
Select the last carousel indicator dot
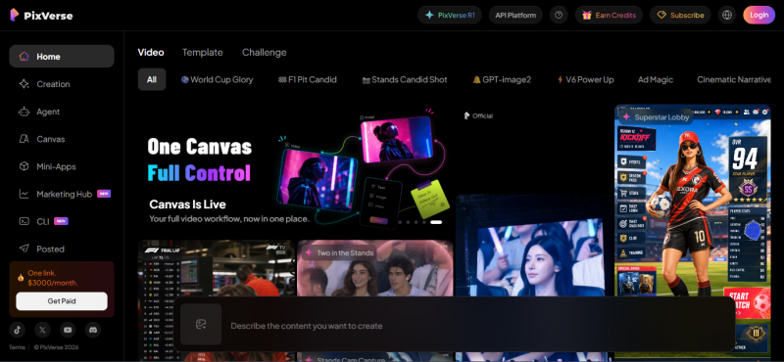pyautogui.click(x=436, y=222)
